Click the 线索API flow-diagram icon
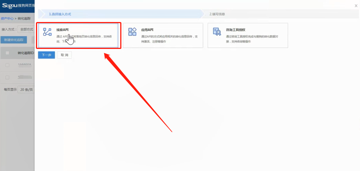Viewport: 360px width, 171px height. click(x=47, y=32)
